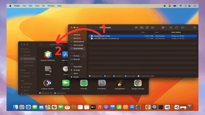
Task: Click codebind in the Downloads path bar
Action: point(118,76)
